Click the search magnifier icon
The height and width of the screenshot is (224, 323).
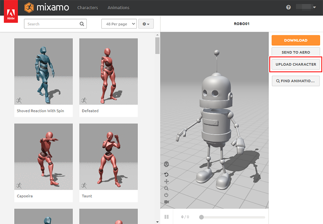click(x=82, y=24)
